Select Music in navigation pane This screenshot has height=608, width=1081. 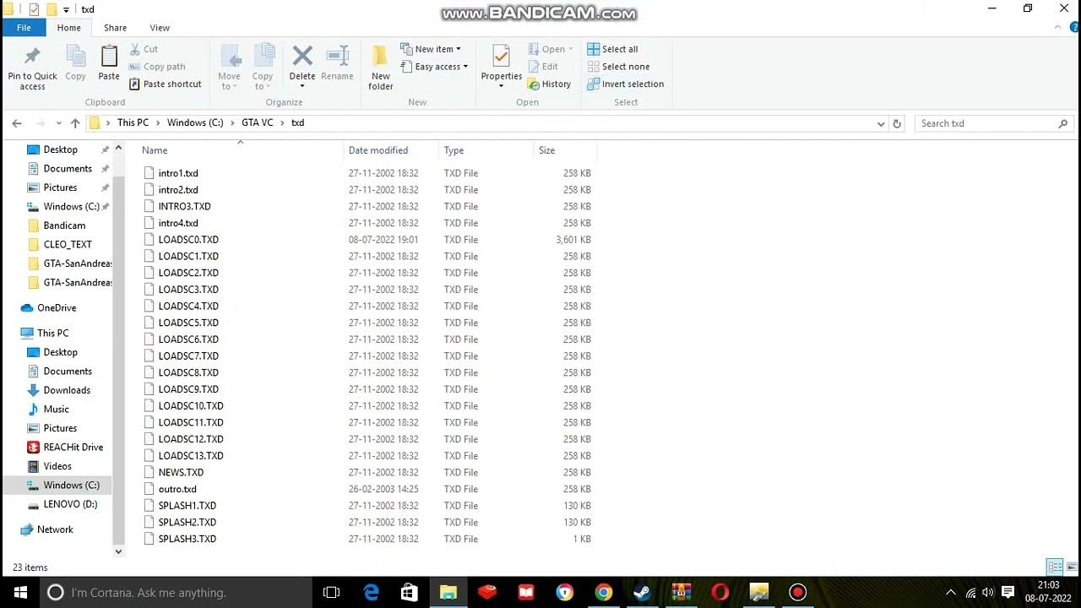pyautogui.click(x=56, y=409)
